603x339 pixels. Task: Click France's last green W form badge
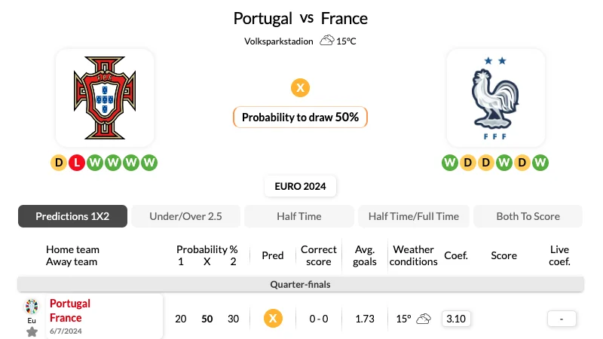(x=540, y=163)
